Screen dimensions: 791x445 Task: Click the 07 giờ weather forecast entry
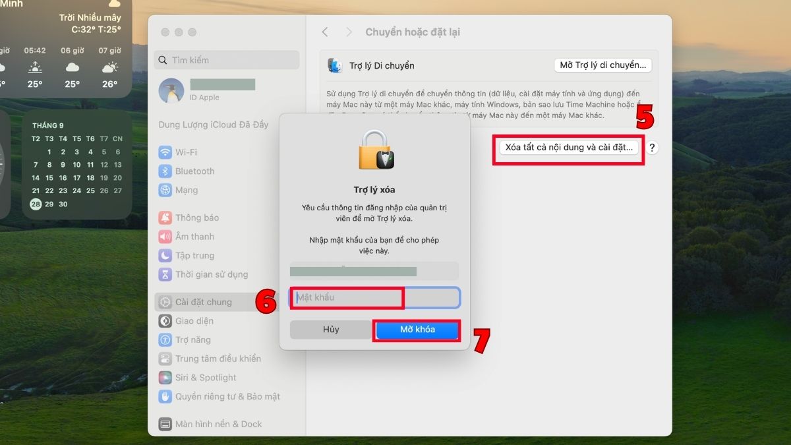pos(109,69)
